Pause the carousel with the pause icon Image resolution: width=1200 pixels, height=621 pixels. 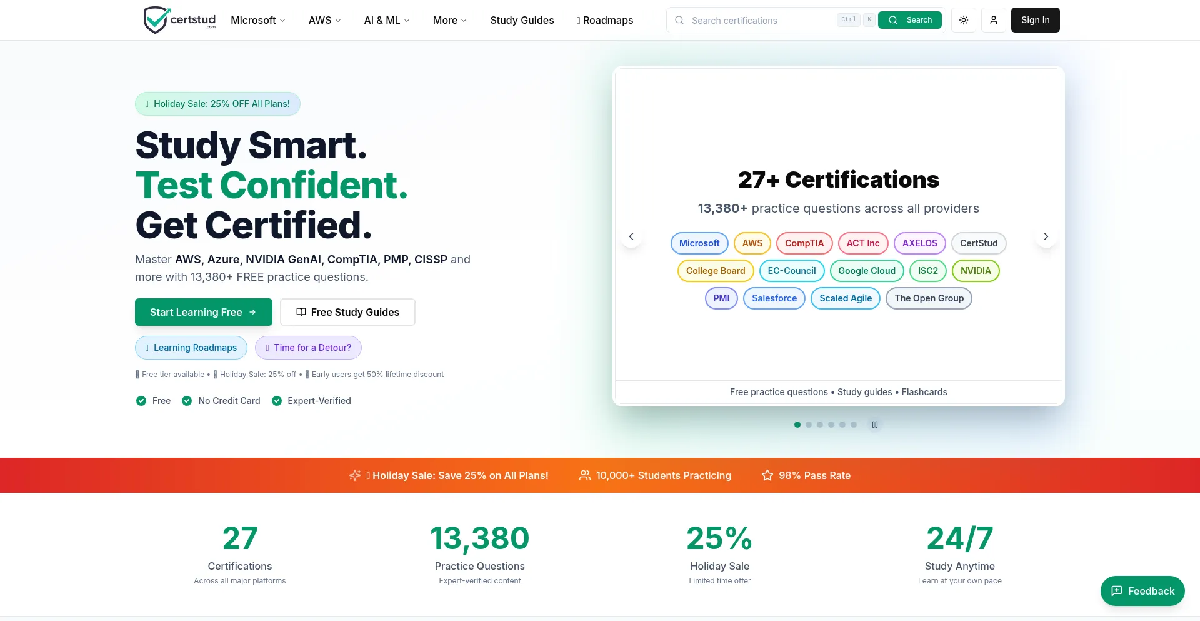[x=875, y=424]
